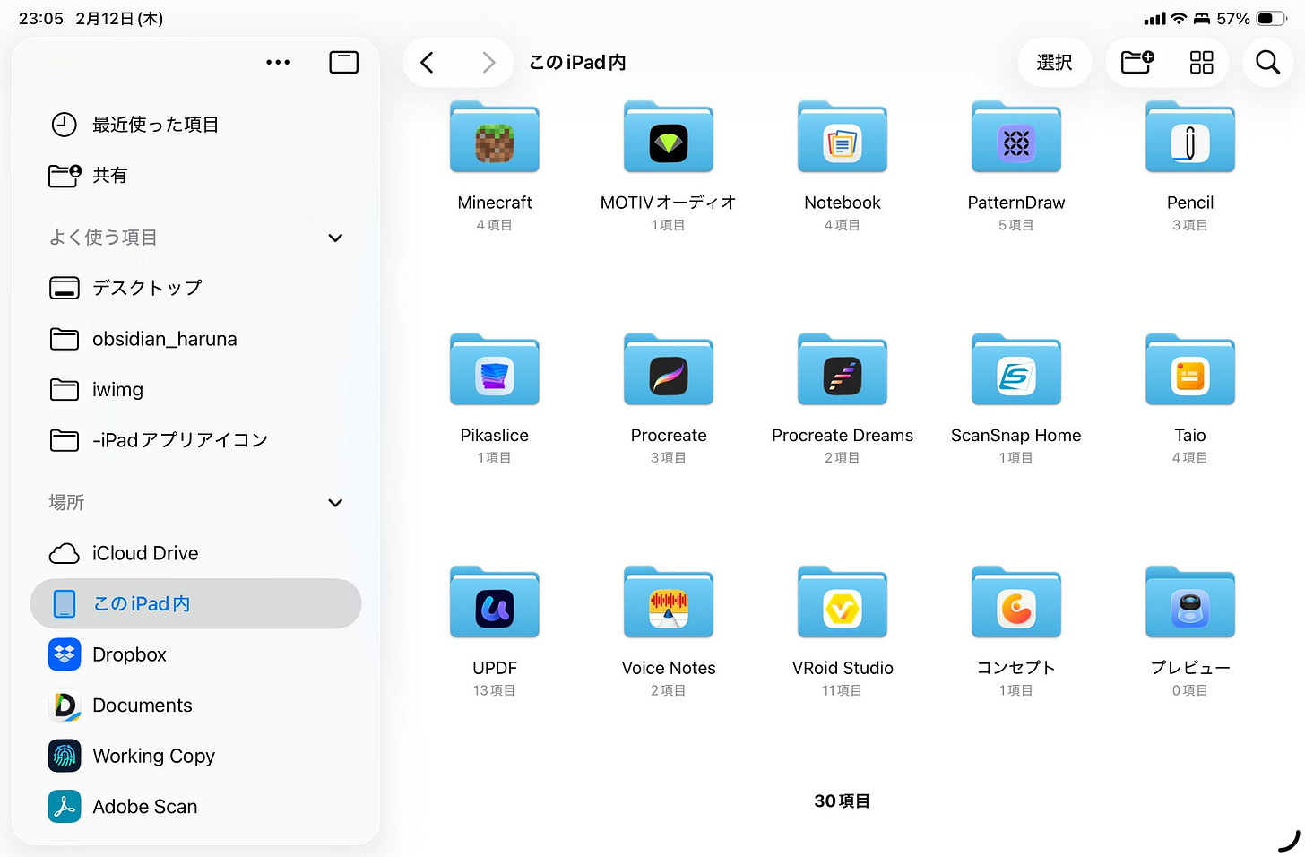Viewport: 1305px width, 857px height.
Task: Open 最近使った項目 view
Action: point(155,125)
